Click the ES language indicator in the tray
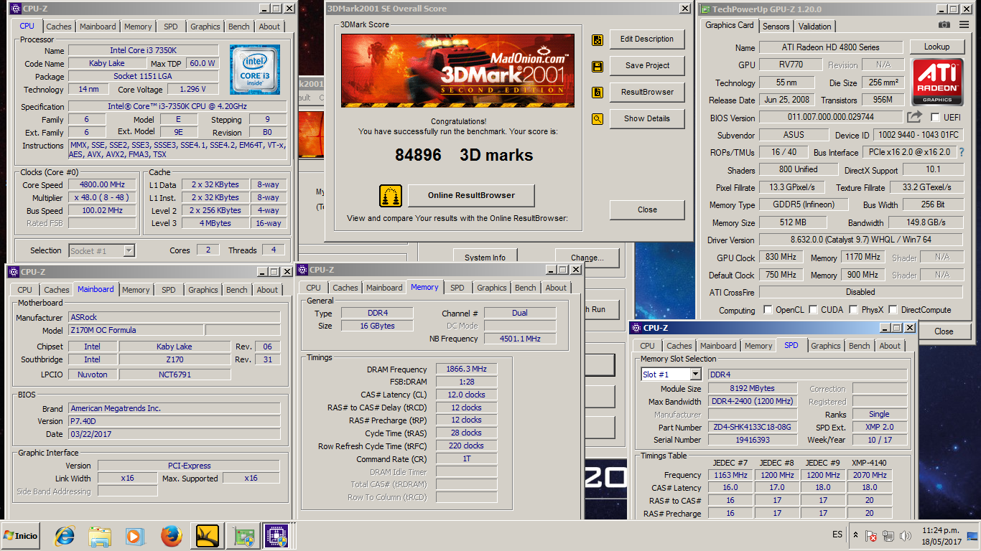Image resolution: width=981 pixels, height=551 pixels. tap(837, 534)
